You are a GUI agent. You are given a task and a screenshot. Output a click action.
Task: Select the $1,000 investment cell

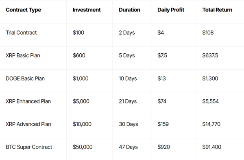coord(81,78)
